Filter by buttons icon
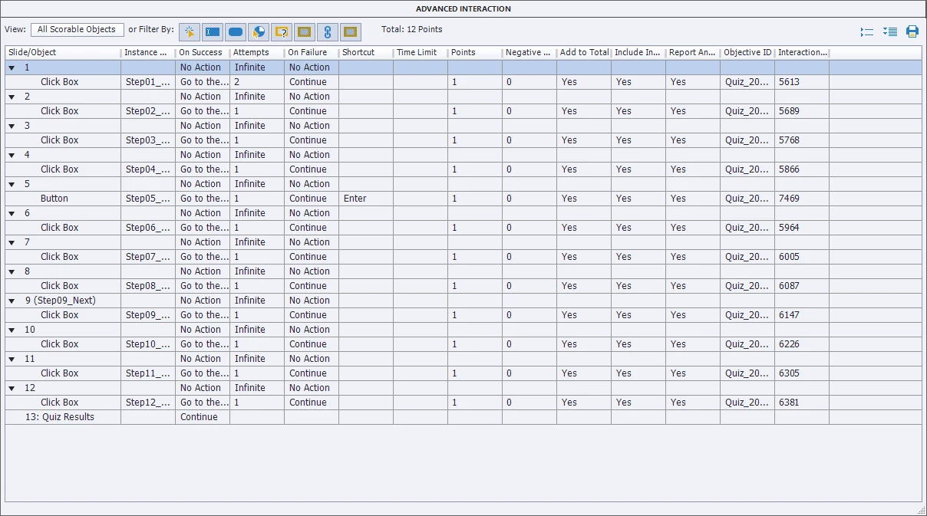 [236, 31]
